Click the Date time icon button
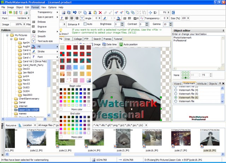 point(105,45)
